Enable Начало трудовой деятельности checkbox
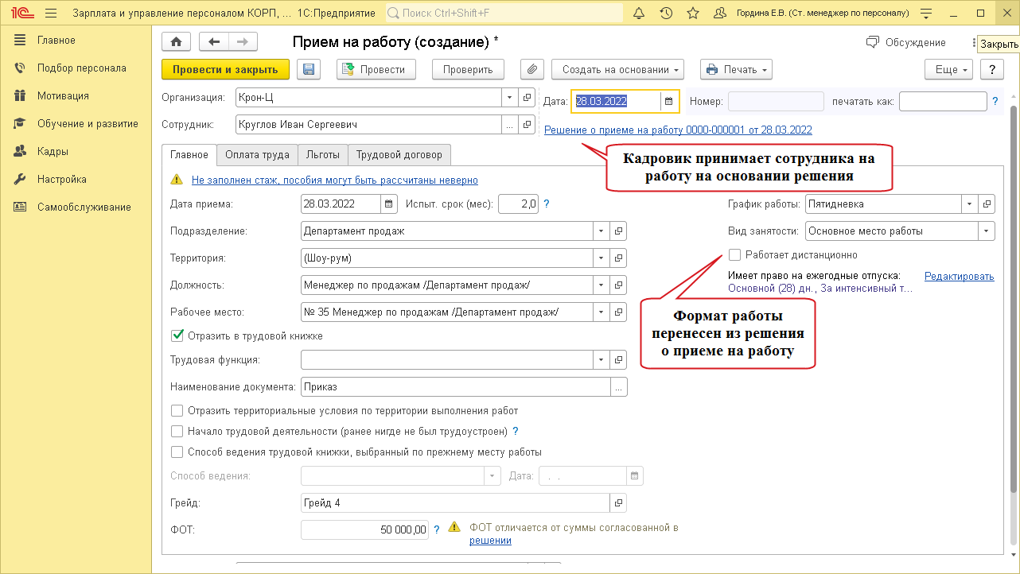1020x574 pixels. 177,432
